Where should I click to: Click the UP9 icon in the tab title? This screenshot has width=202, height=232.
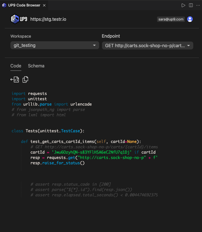point(4,5)
